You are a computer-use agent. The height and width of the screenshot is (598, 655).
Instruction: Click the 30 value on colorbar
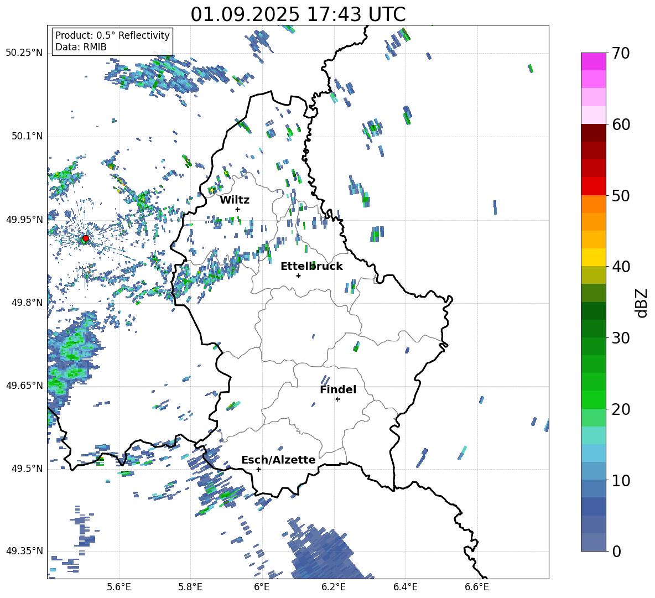(x=620, y=338)
